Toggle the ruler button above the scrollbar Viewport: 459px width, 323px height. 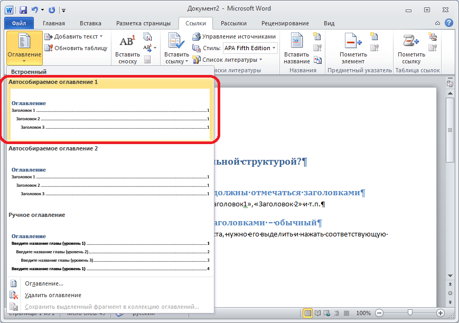point(449,84)
